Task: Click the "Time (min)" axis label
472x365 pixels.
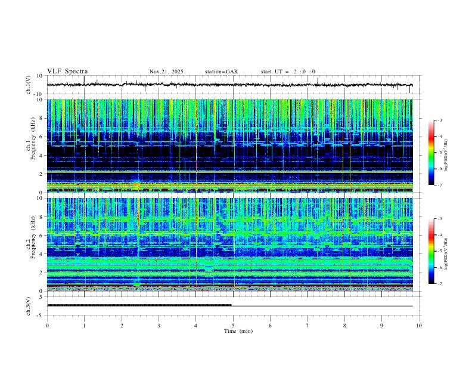Action: (x=238, y=331)
